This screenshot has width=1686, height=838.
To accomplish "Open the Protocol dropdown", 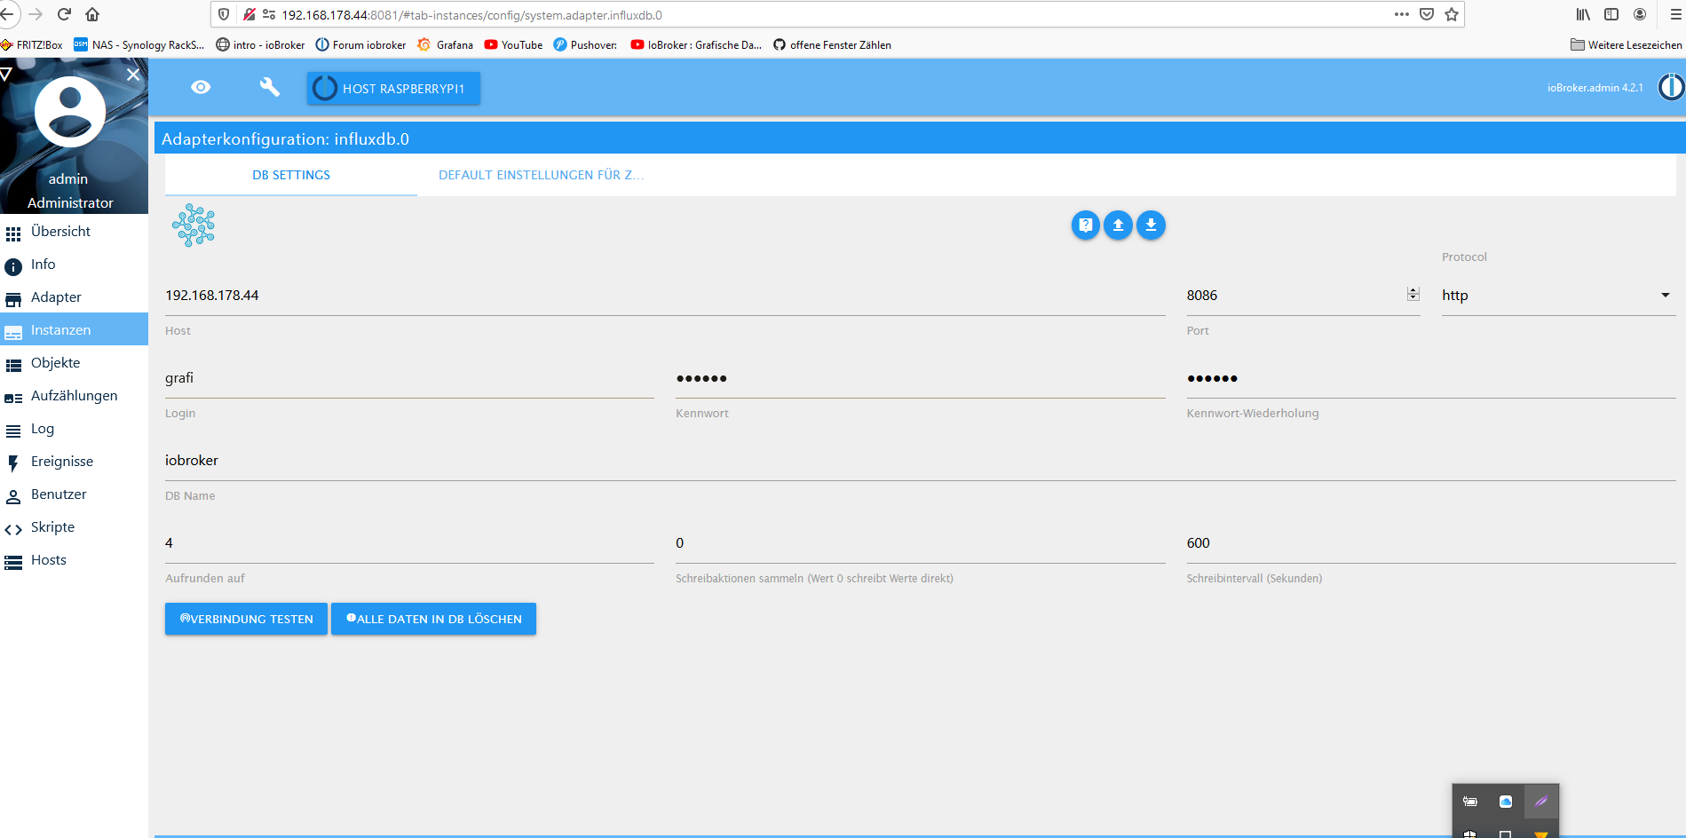I will point(1558,296).
